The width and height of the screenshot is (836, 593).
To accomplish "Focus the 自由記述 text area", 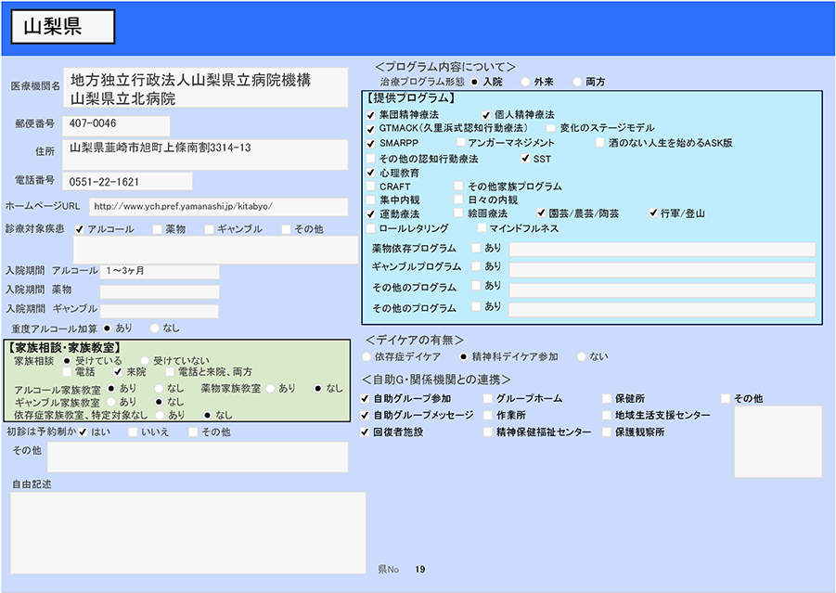I will pos(188,532).
